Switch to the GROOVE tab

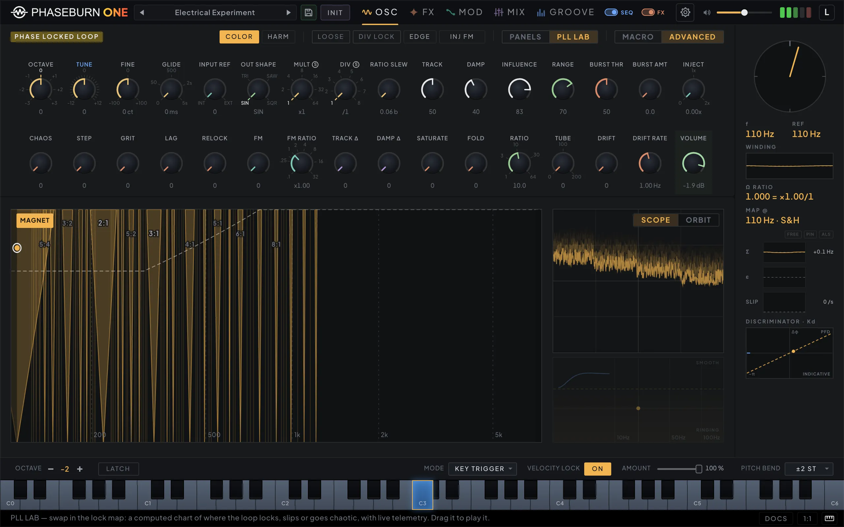pos(565,13)
